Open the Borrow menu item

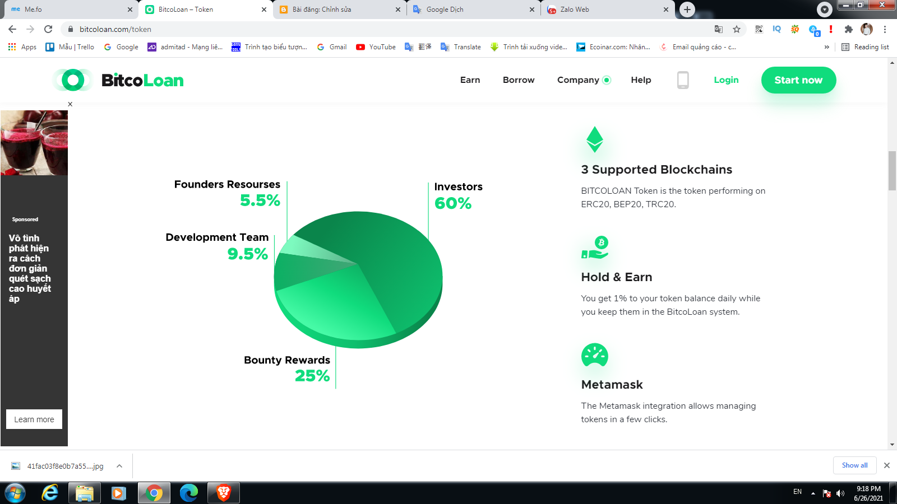tap(519, 80)
